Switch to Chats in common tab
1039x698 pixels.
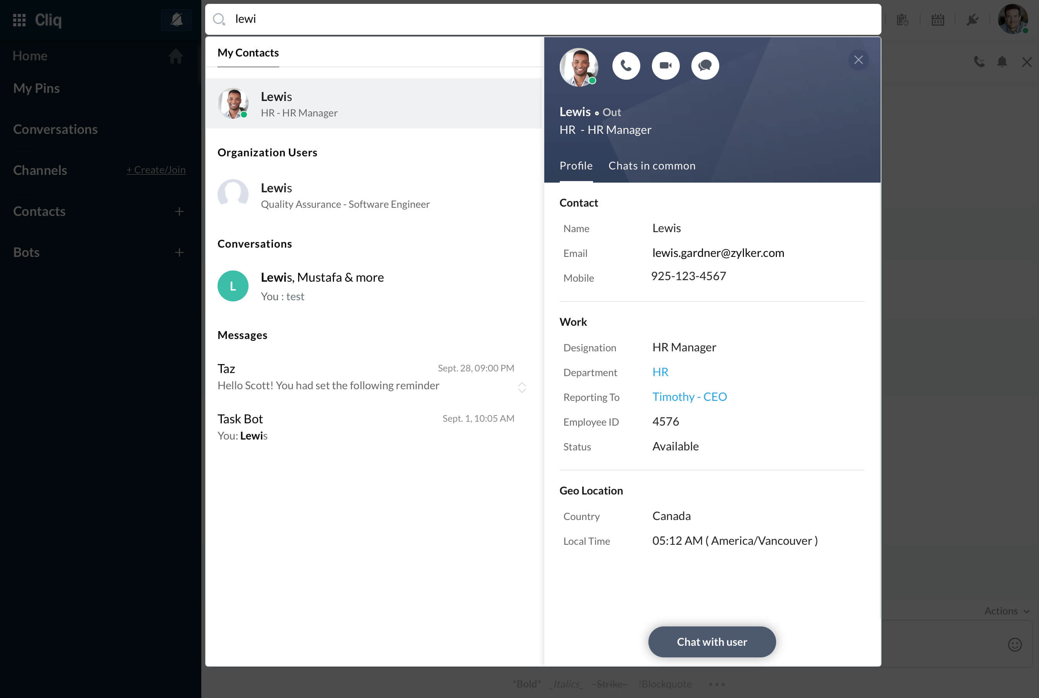tap(652, 166)
